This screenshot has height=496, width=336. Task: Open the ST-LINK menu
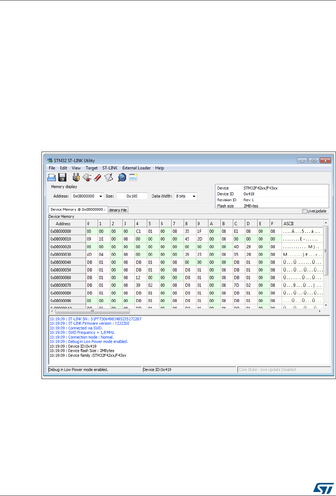point(110,168)
